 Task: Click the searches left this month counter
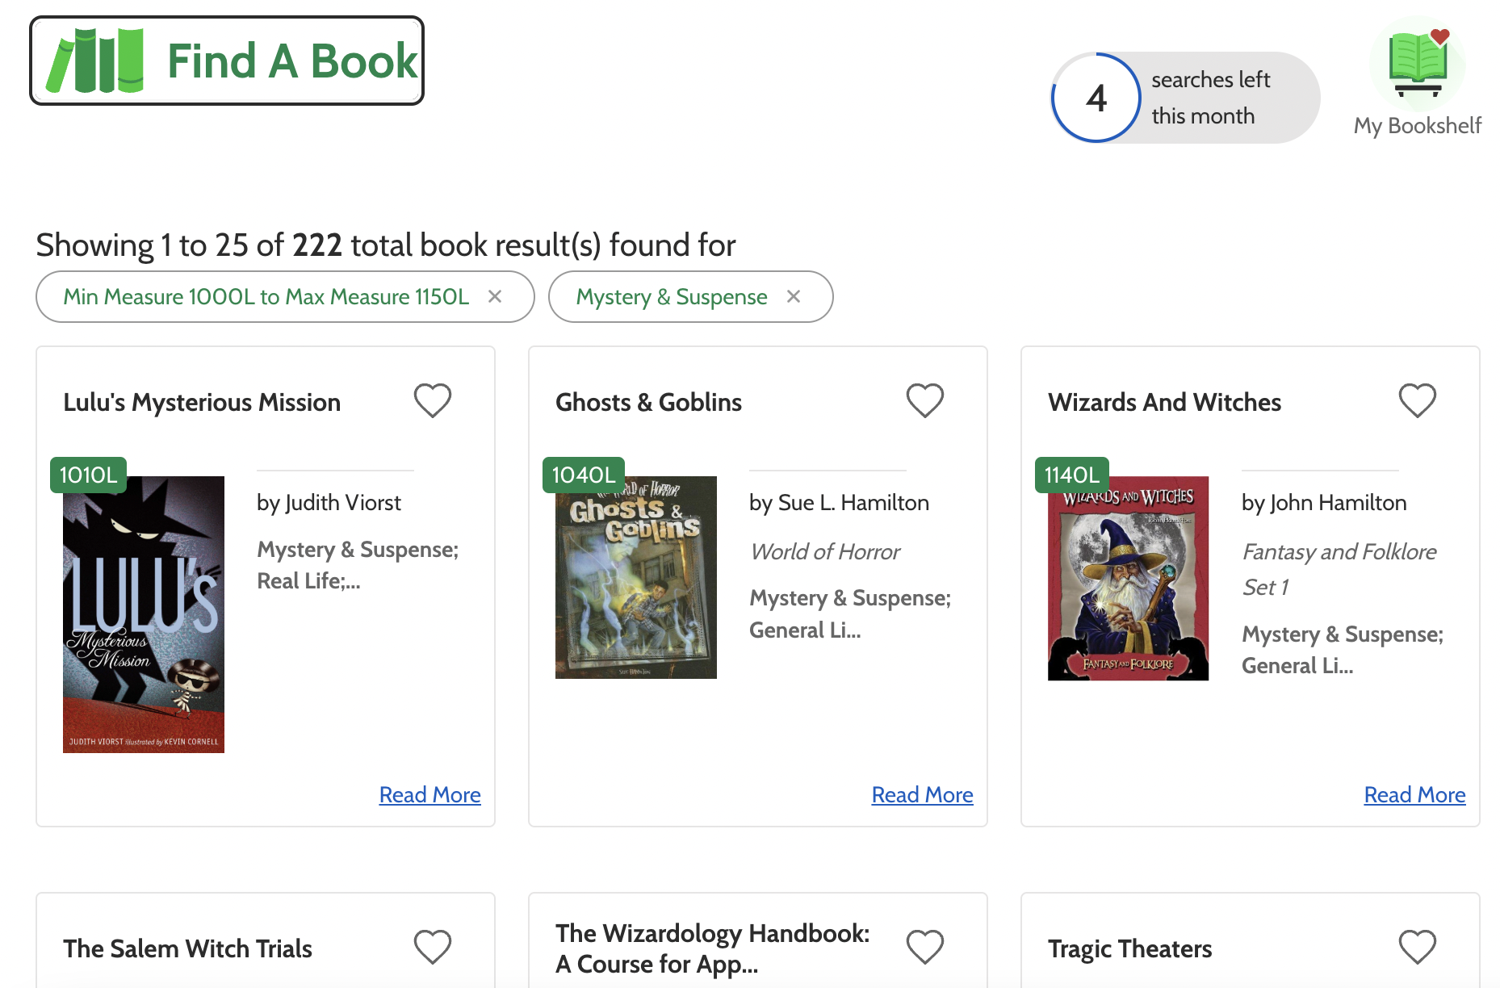(x=1185, y=98)
